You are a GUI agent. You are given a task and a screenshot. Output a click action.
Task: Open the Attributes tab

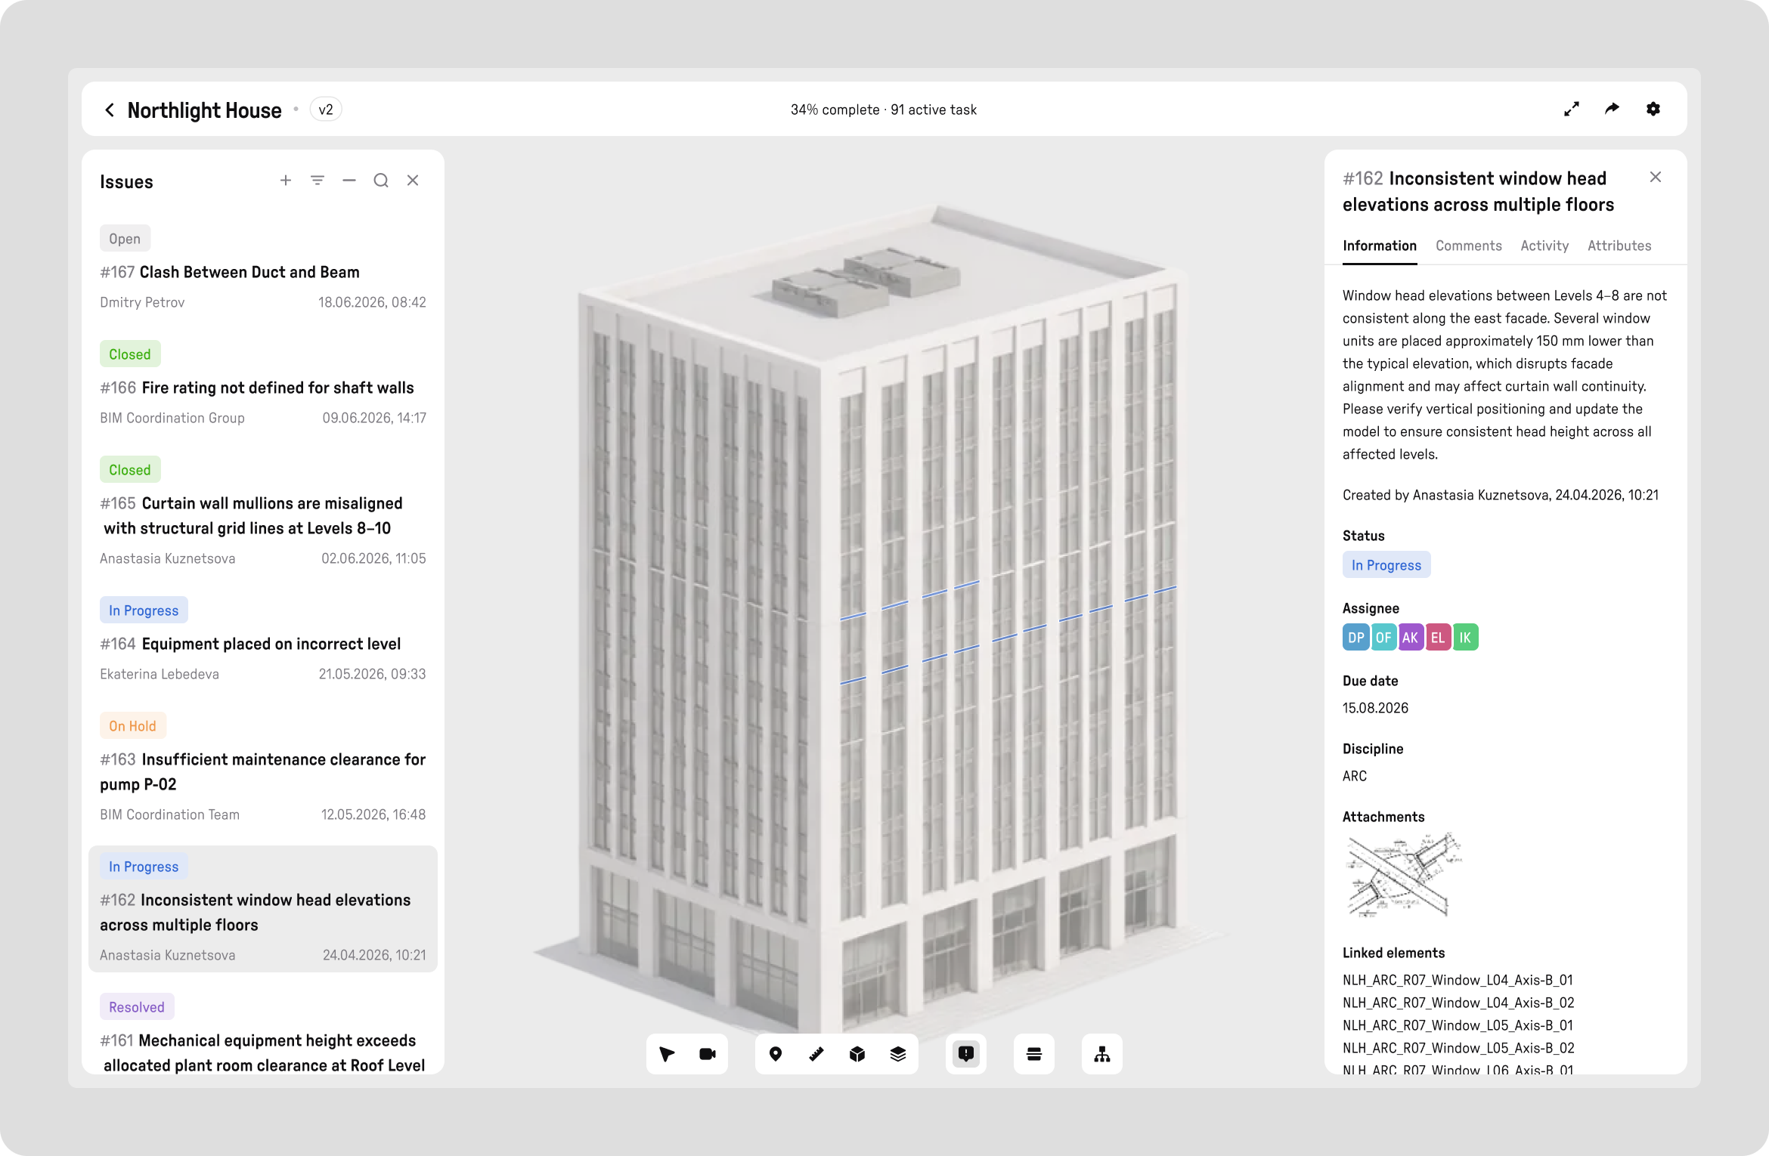click(x=1619, y=246)
